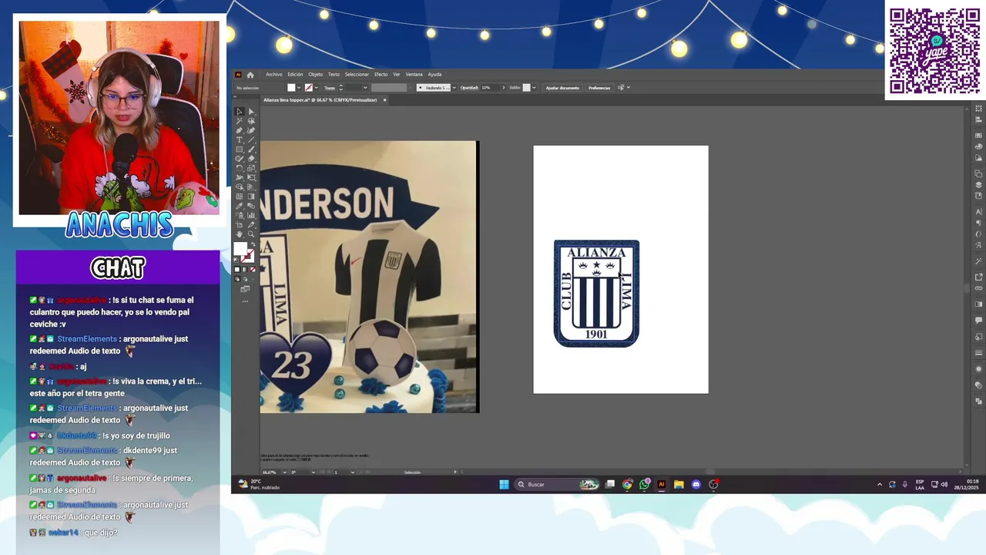Select the Slice tool

(x=251, y=224)
